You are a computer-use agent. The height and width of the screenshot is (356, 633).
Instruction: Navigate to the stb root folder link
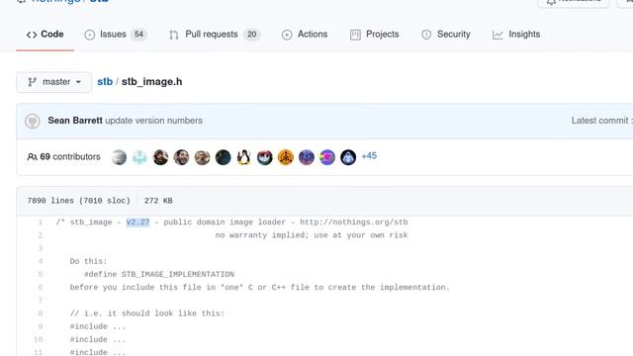click(105, 81)
